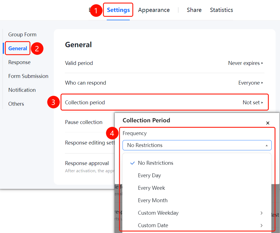Go to the Share tab
The image size is (280, 233).
pos(194,10)
